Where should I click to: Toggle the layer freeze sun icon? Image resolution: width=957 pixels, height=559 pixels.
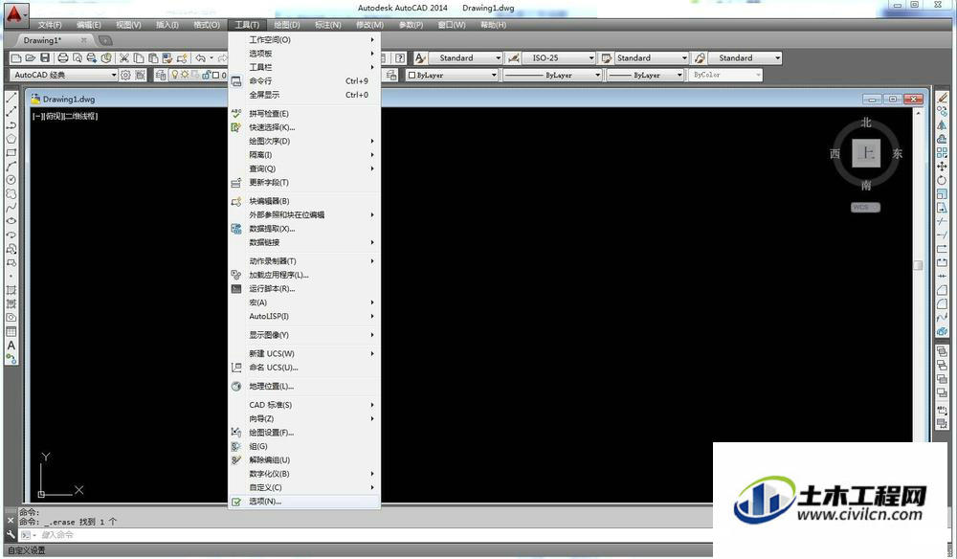[x=185, y=75]
